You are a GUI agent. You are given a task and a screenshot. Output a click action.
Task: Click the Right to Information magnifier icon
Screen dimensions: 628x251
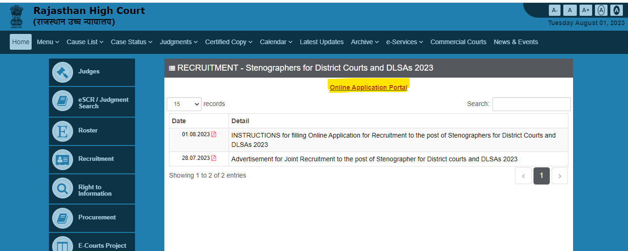(x=62, y=188)
